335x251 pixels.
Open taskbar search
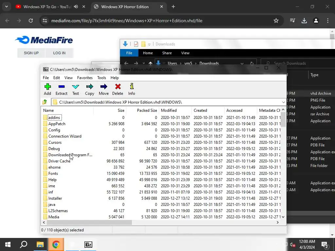coord(24,244)
